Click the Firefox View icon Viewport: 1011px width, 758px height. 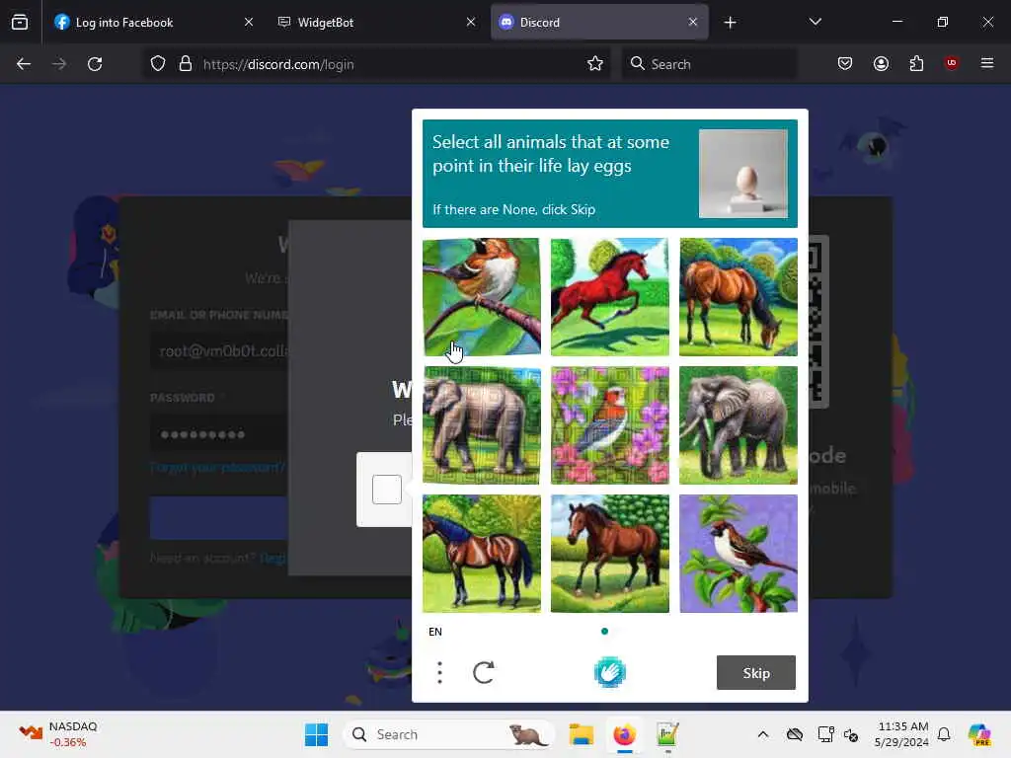(x=20, y=23)
